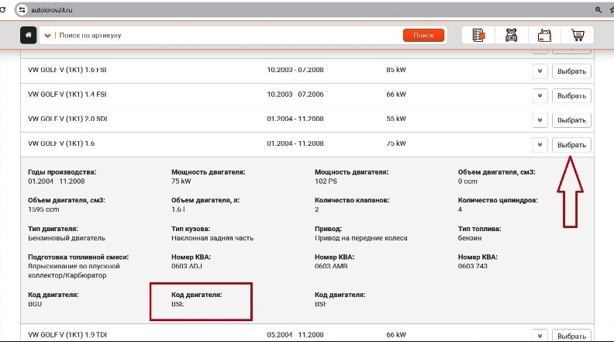
Task: Expand details for GOLF V 1.9 TDI
Action: (x=540, y=336)
